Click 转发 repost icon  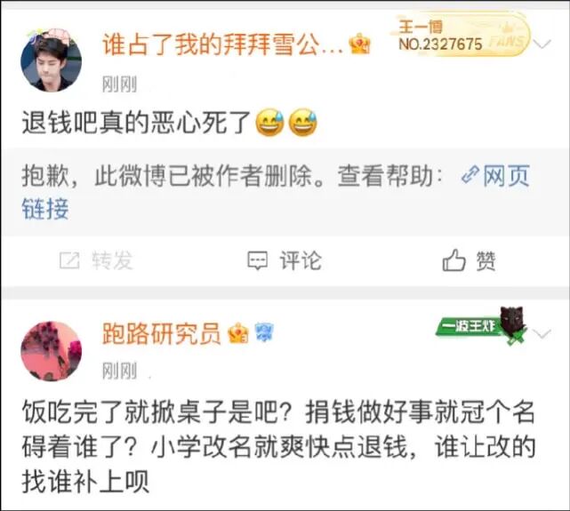tap(69, 260)
